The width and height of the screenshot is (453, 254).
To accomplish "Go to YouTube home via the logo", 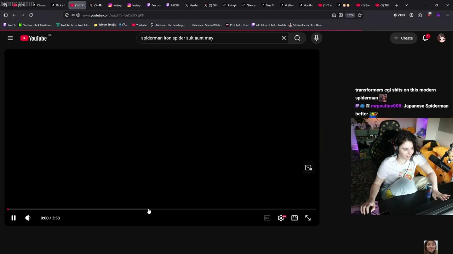I will (x=34, y=38).
